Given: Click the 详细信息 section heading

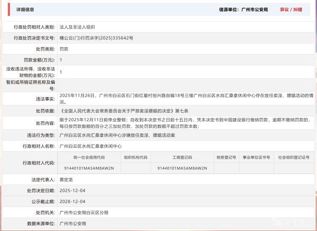Looking at the screenshot, I should click(x=25, y=9).
